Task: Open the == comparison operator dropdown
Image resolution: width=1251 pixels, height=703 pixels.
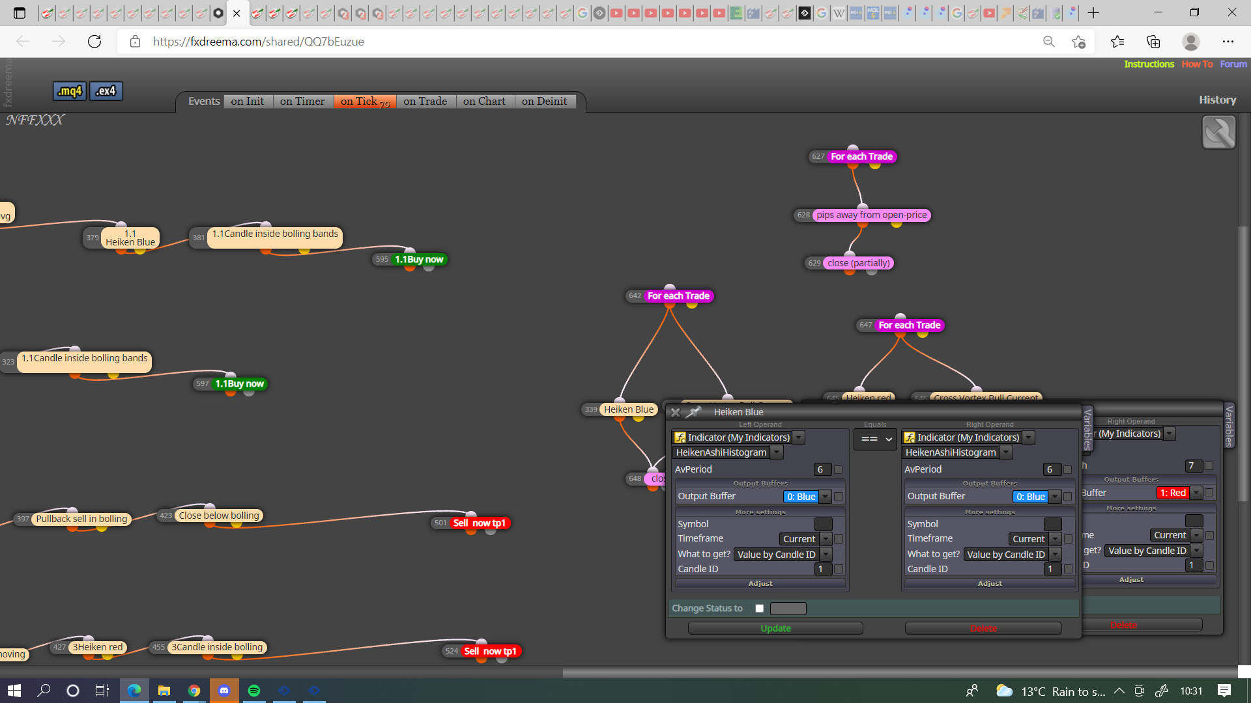Action: tap(876, 439)
